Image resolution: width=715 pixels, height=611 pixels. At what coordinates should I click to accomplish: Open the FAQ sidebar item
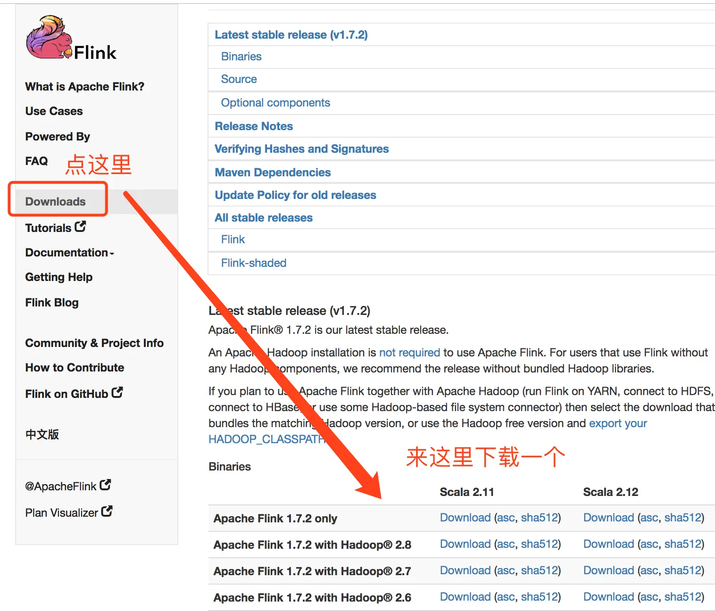coord(37,161)
